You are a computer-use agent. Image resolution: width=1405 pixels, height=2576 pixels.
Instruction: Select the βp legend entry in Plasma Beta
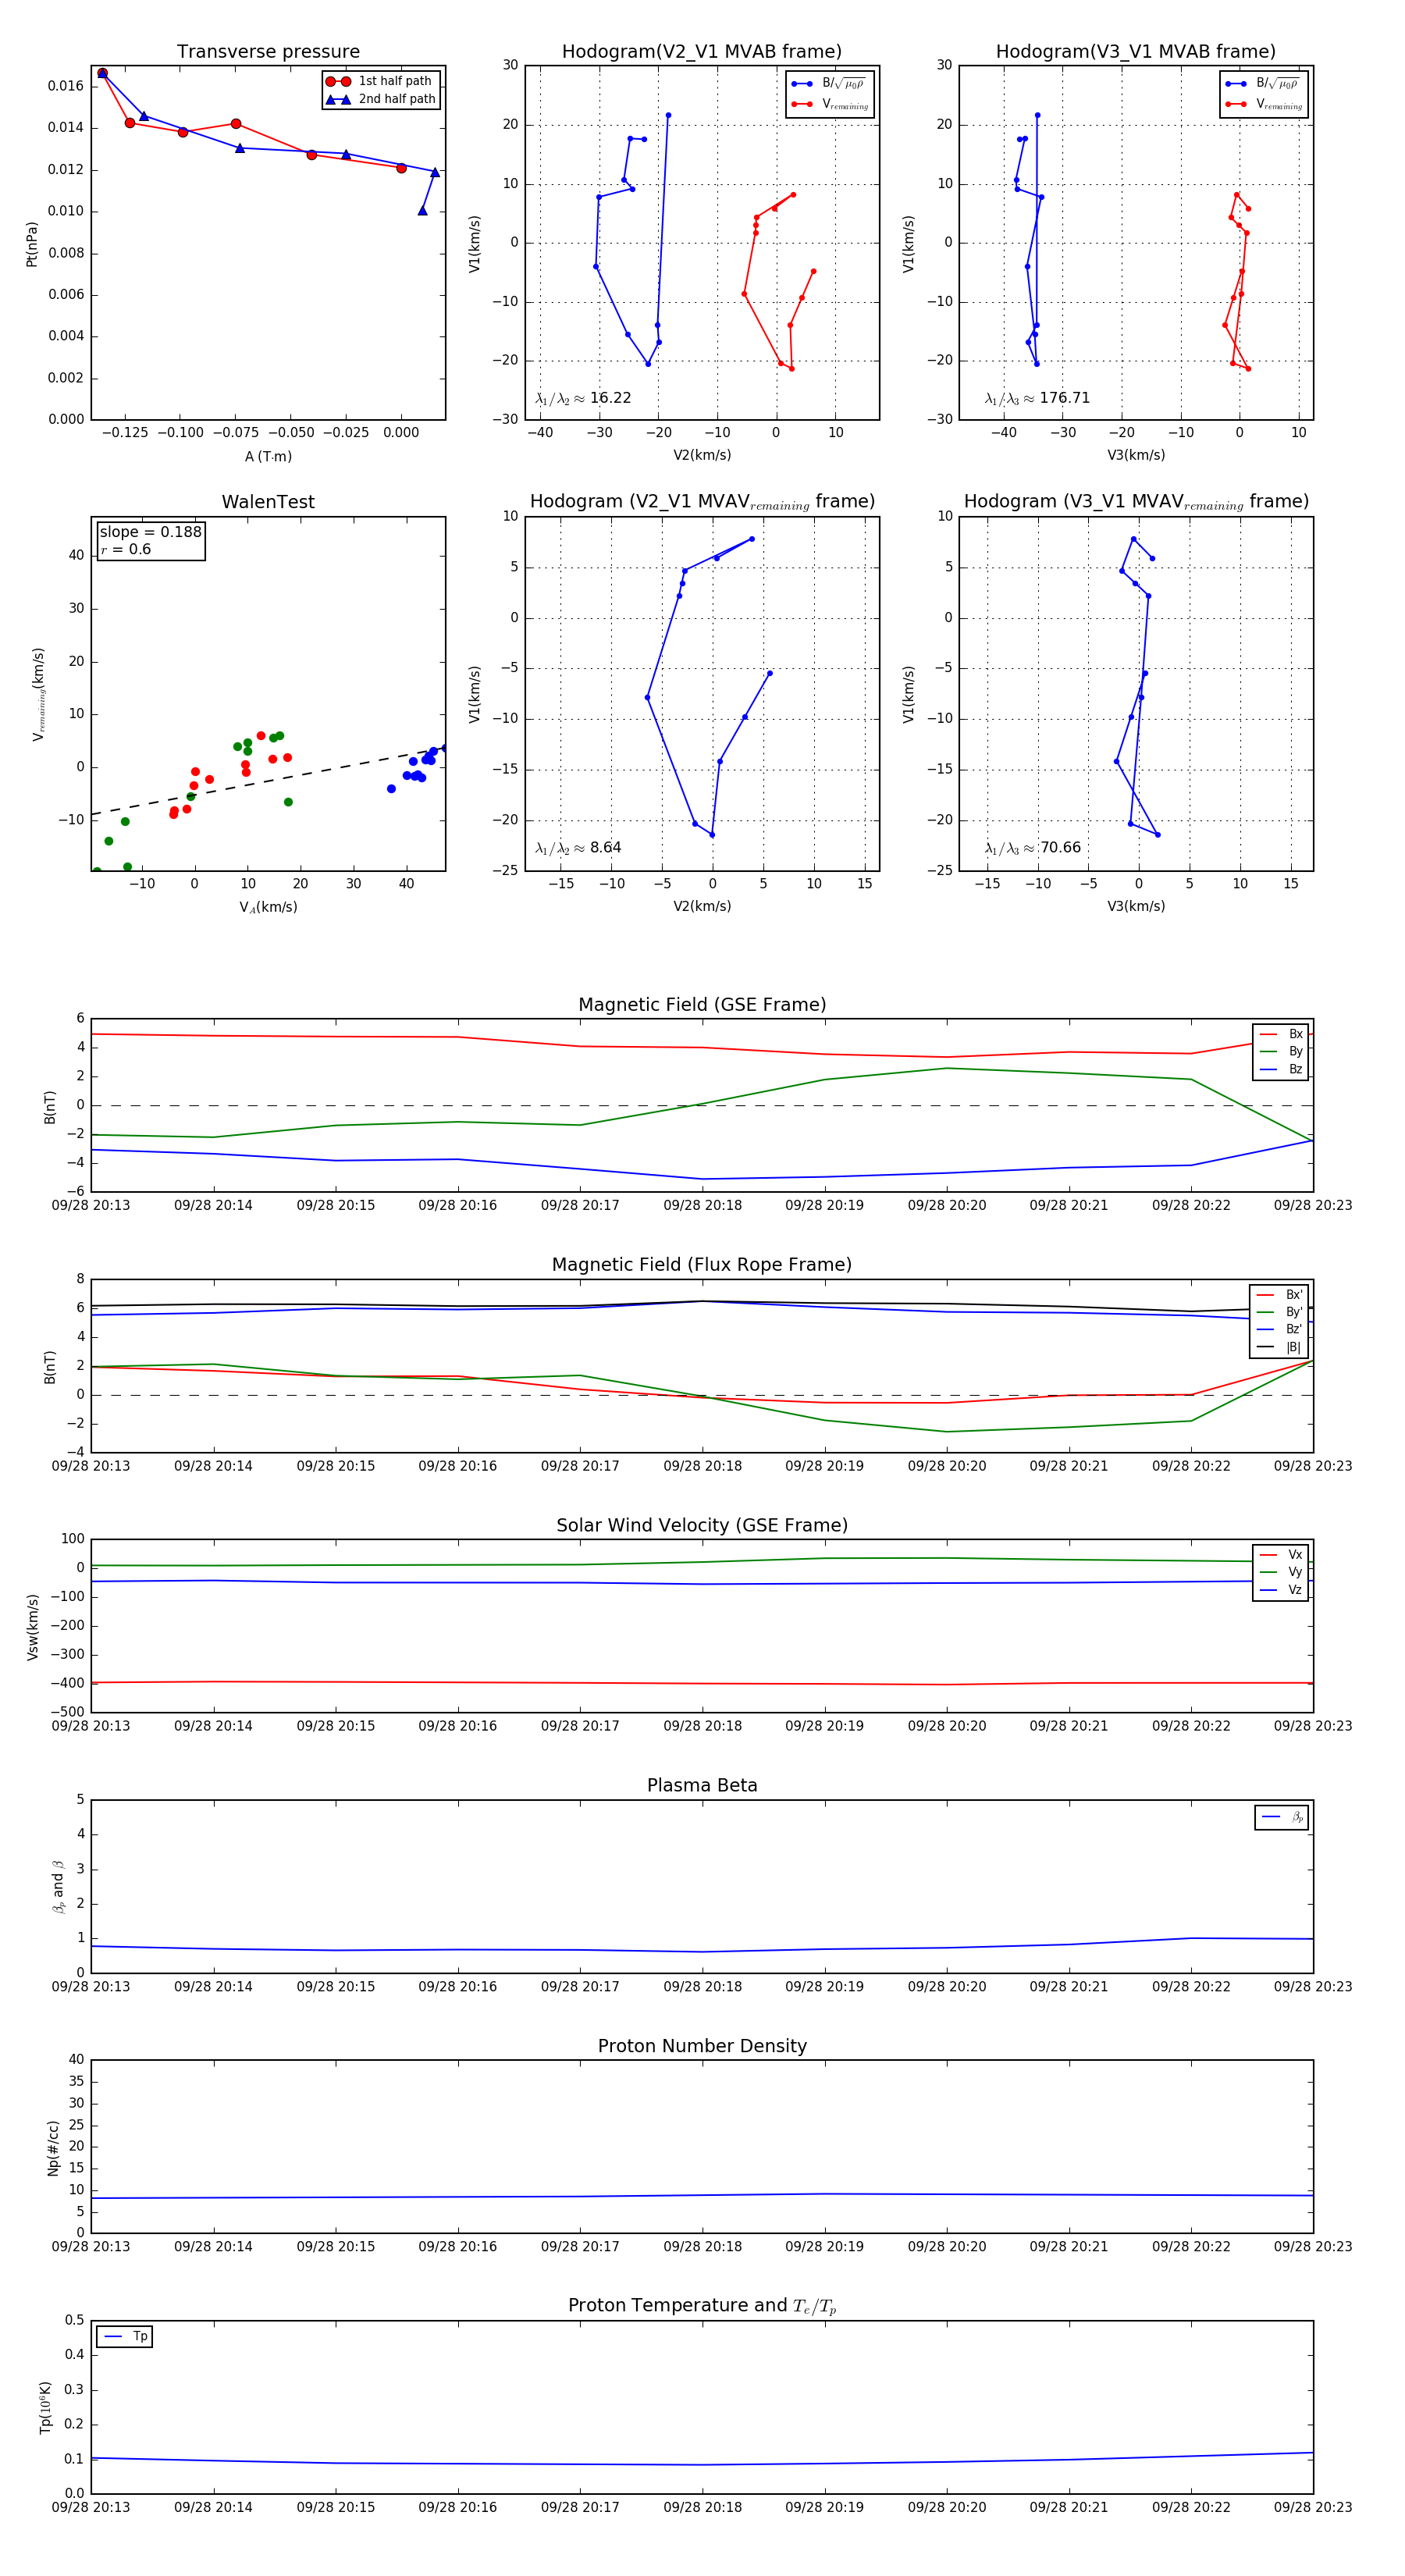pyautogui.click(x=1282, y=1817)
